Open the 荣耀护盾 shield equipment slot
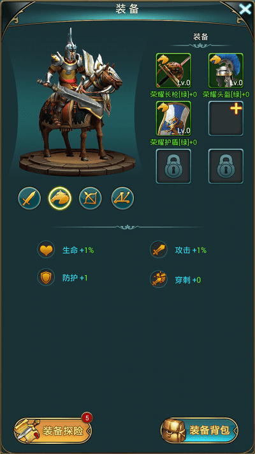 [173, 118]
